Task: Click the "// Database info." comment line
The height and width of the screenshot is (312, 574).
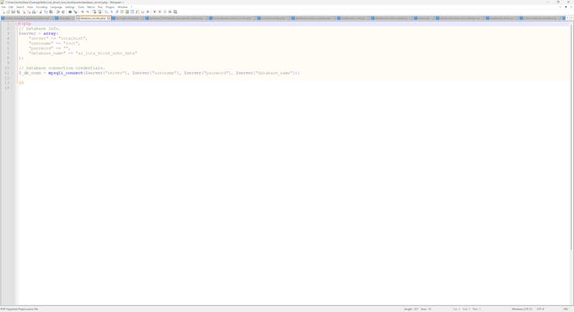Action: 39,29
